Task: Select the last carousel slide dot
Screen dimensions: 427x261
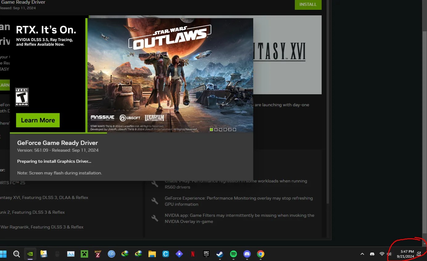Action: pyautogui.click(x=234, y=130)
